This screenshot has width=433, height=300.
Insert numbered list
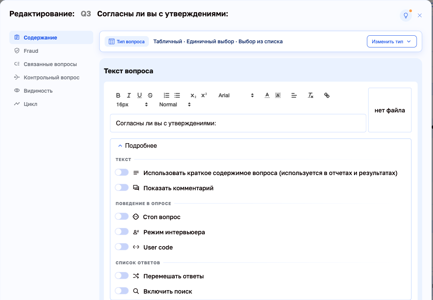point(166,95)
